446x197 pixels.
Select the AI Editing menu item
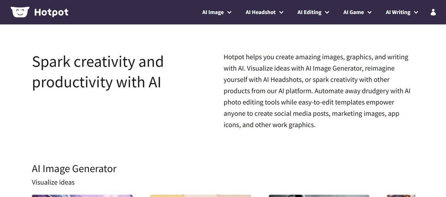click(x=309, y=12)
